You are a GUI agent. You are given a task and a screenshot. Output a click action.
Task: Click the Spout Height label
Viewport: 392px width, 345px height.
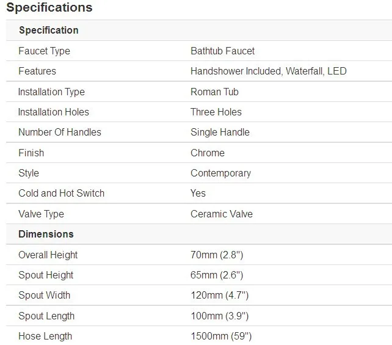[x=46, y=275]
